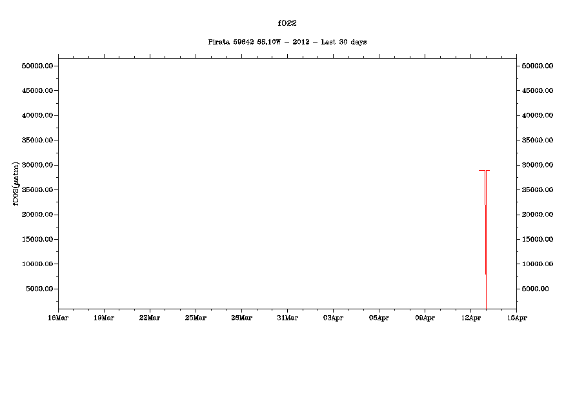The width and height of the screenshot is (575, 406).
Task: Select the left axis 25000.00 label
Action: (x=37, y=189)
